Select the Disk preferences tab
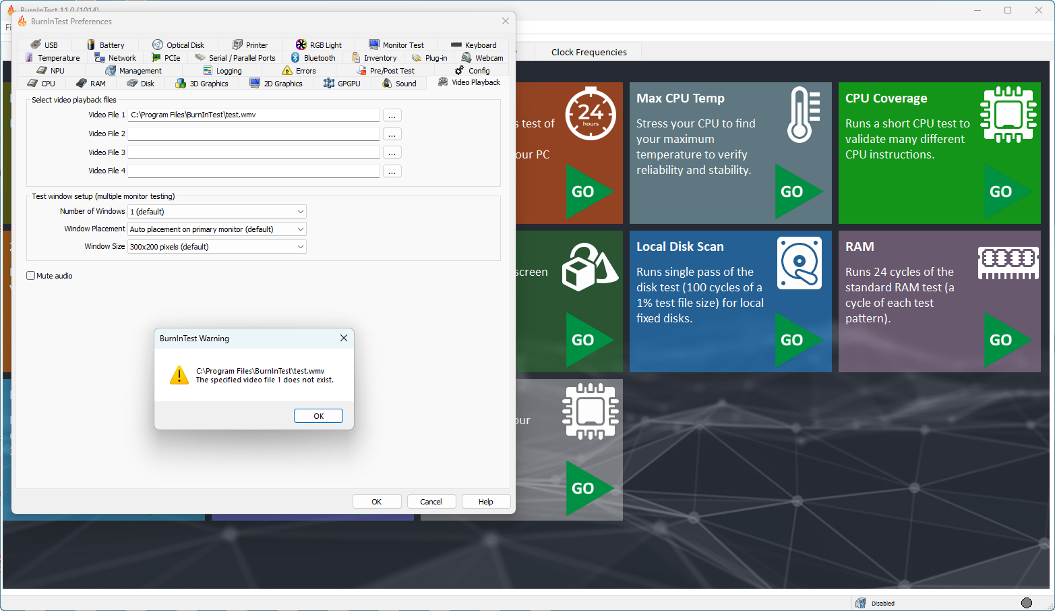The image size is (1055, 611). [x=141, y=84]
